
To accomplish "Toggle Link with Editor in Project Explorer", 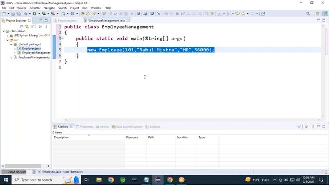I will pos(27,27).
